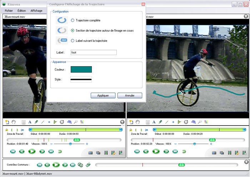
Task: Select the "Trajectoire complète" radio option
Action: (73, 20)
